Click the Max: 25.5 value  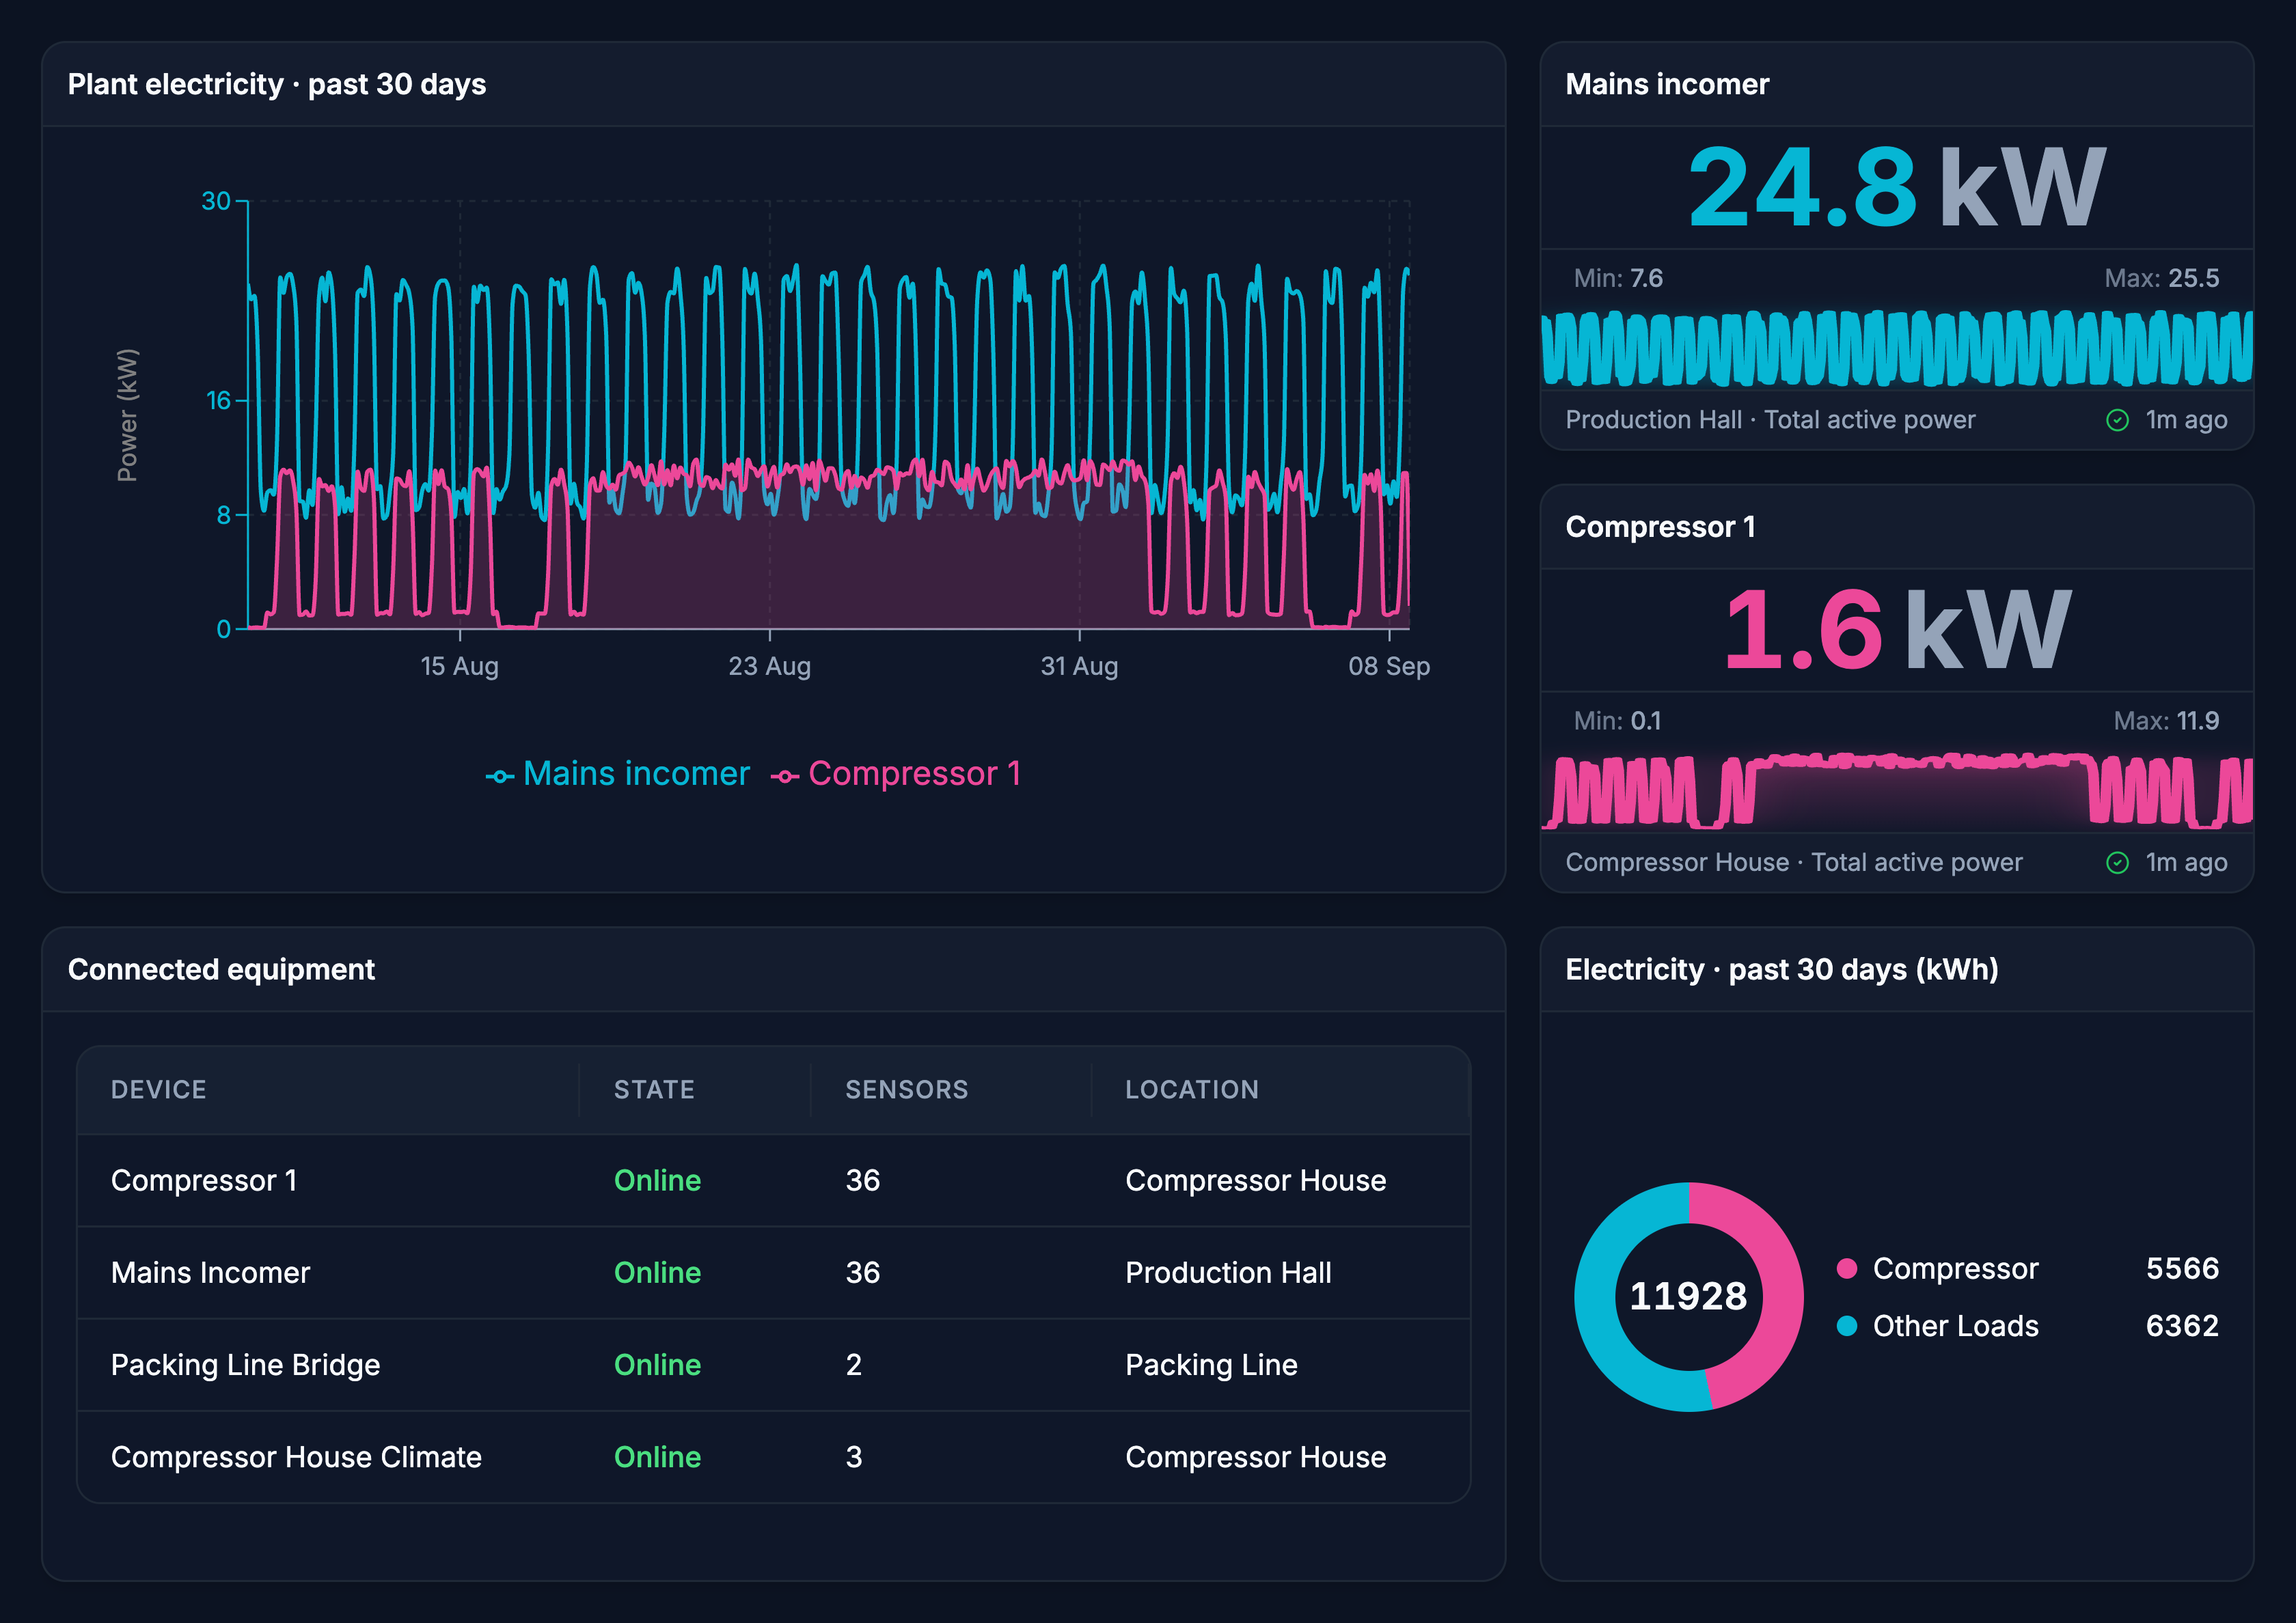(2161, 278)
